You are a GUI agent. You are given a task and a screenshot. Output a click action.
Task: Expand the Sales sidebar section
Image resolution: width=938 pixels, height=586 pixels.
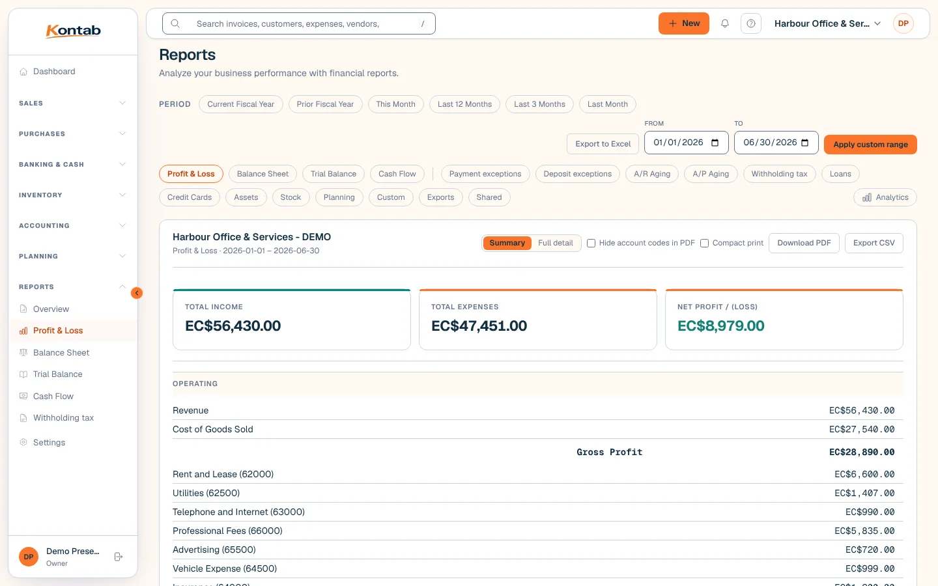coord(73,104)
